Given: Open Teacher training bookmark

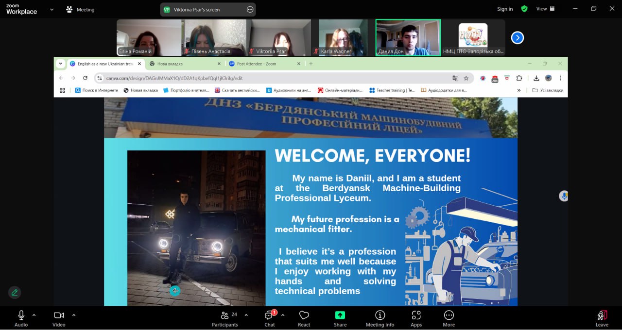Looking at the screenshot, I should [392, 90].
